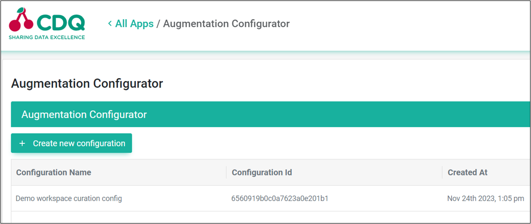Open the All Apps breadcrumb link
This screenshot has height=224, width=531.
coord(134,24)
